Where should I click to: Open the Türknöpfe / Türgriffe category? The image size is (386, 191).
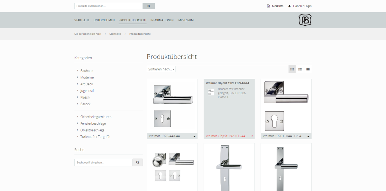95,137
